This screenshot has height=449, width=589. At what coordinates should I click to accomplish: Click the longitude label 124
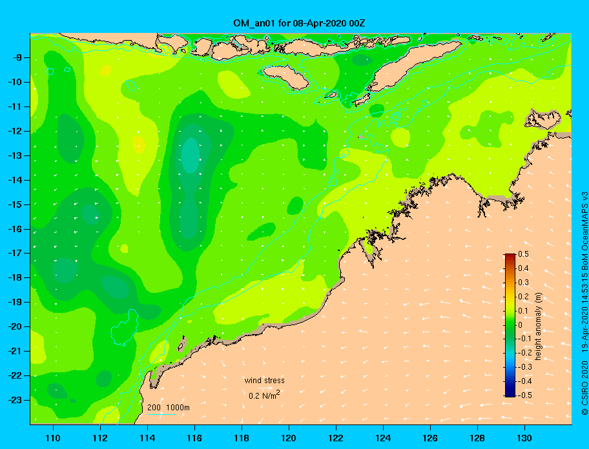tap(383, 438)
